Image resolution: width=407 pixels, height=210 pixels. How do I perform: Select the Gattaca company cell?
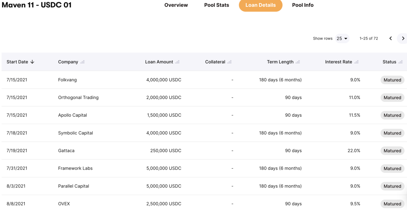point(66,151)
